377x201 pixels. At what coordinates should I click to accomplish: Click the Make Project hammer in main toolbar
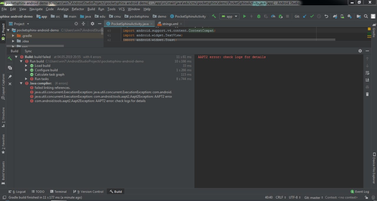(x=214, y=16)
